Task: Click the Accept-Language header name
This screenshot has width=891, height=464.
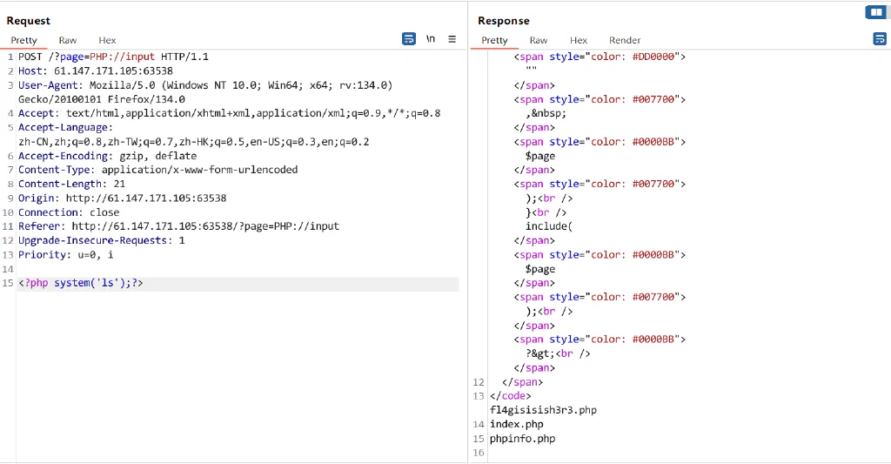Action: pos(65,127)
